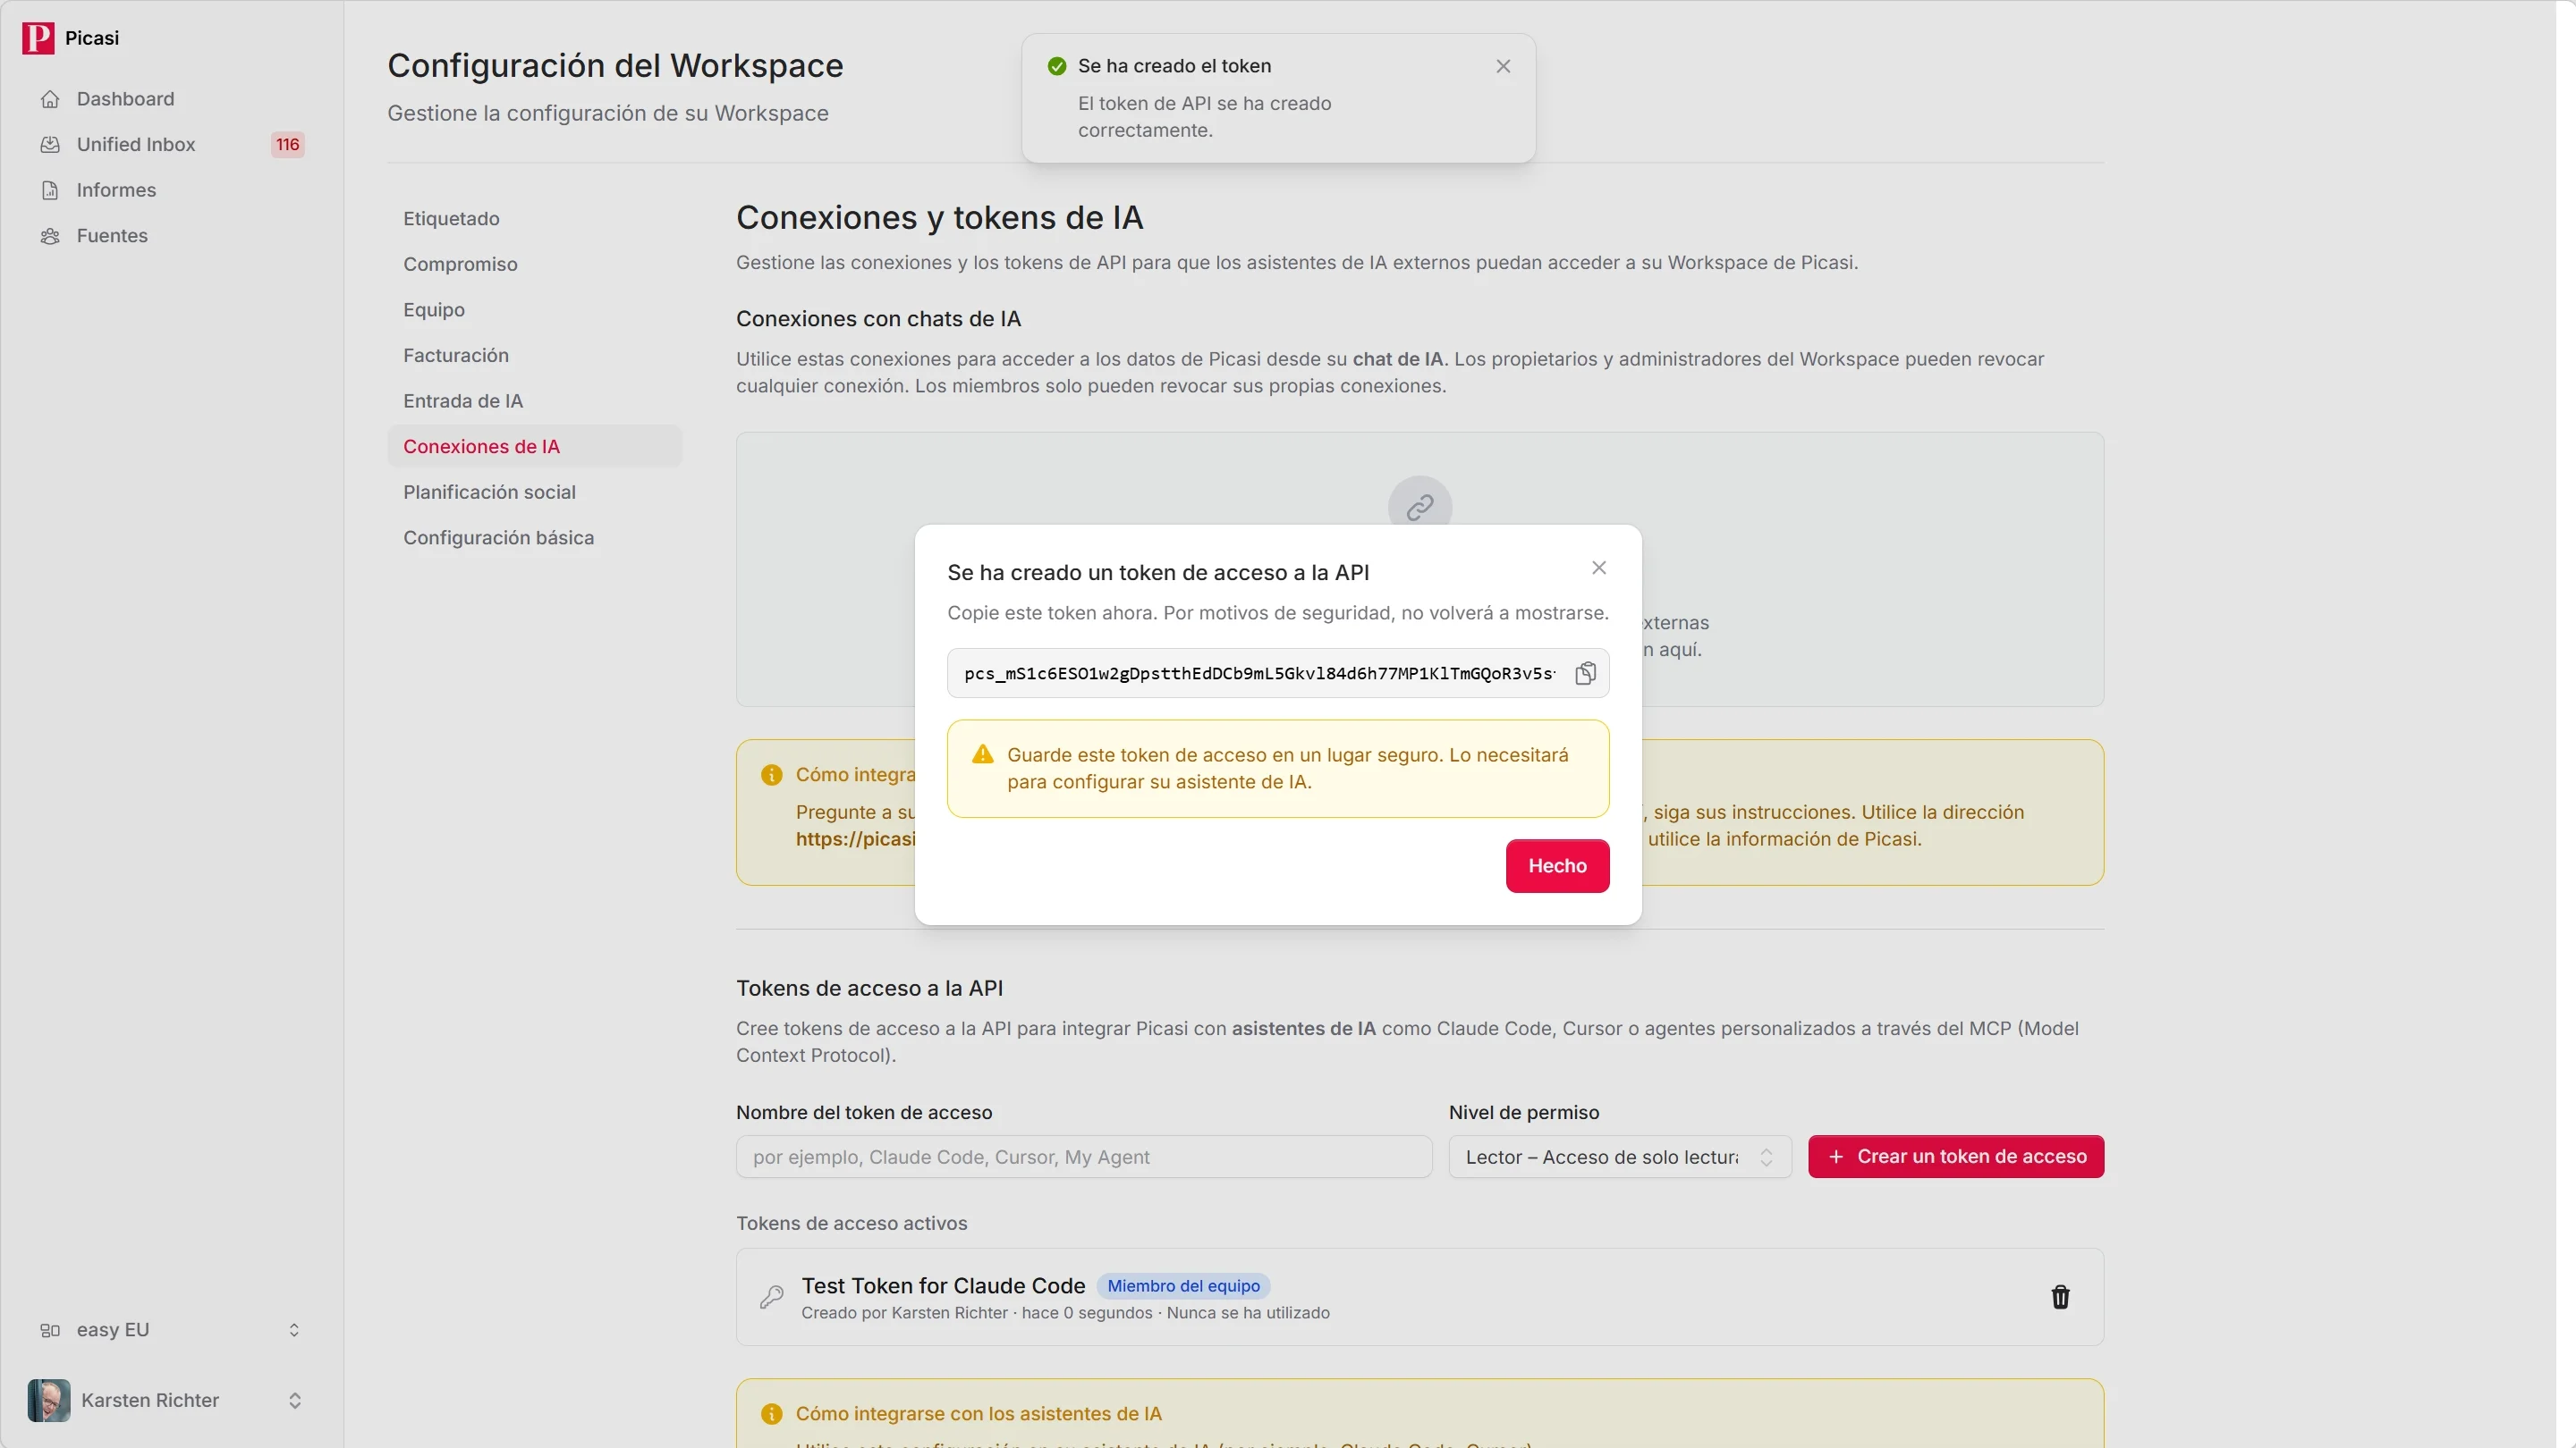Click the key icon of Test Token
2576x1448 pixels.
[772, 1297]
